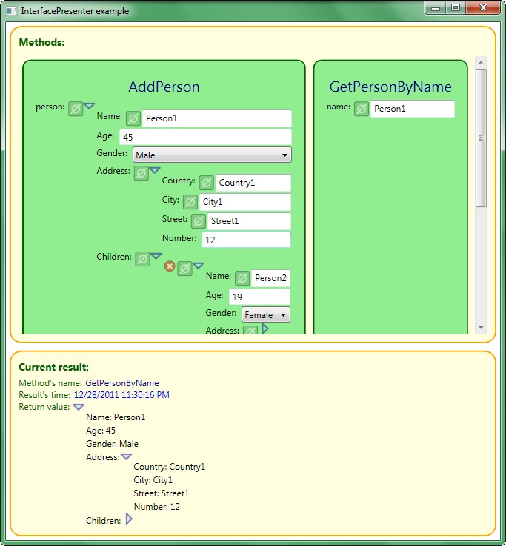Click the 'Country: Country1' result line
The height and width of the screenshot is (546, 506).
[x=169, y=467]
